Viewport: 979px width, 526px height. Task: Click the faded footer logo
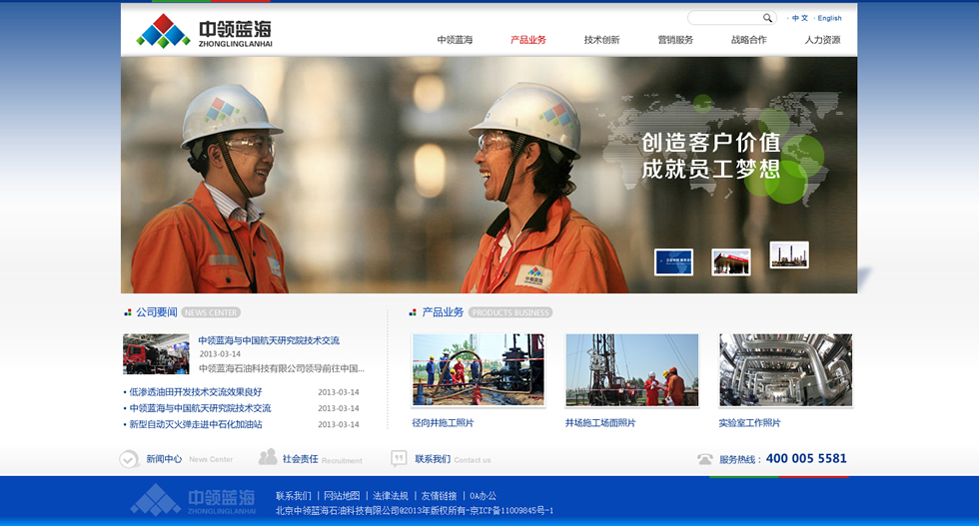coord(193,498)
